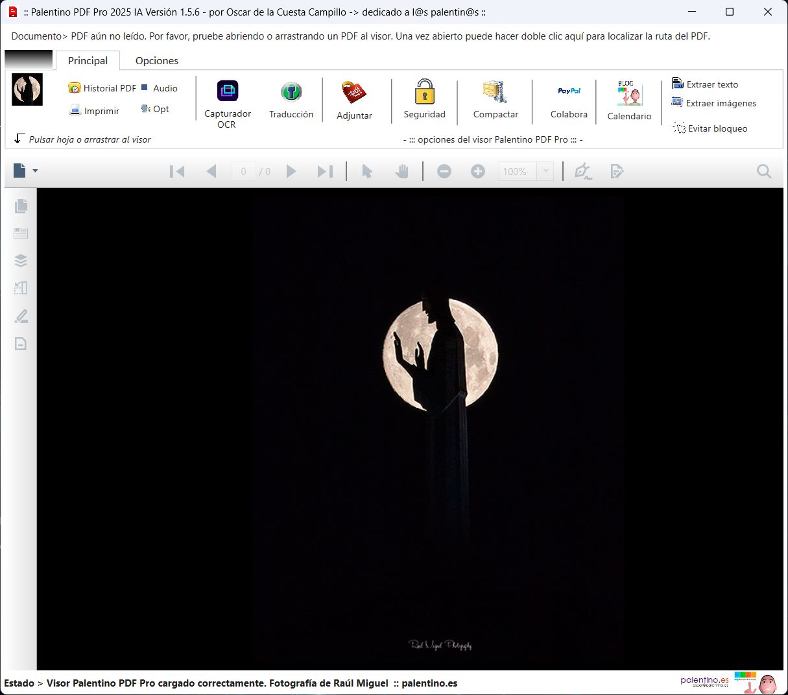Open the Seguridad padlock tool
Screen dimensions: 788x695
point(425,99)
